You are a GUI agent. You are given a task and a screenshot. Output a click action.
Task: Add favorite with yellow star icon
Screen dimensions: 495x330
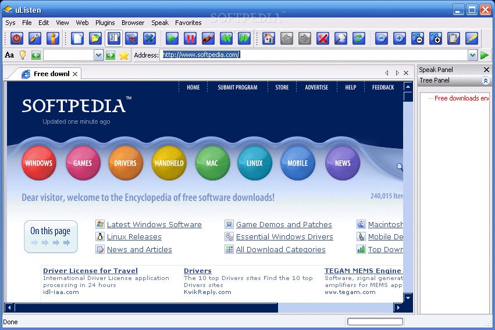[124, 55]
